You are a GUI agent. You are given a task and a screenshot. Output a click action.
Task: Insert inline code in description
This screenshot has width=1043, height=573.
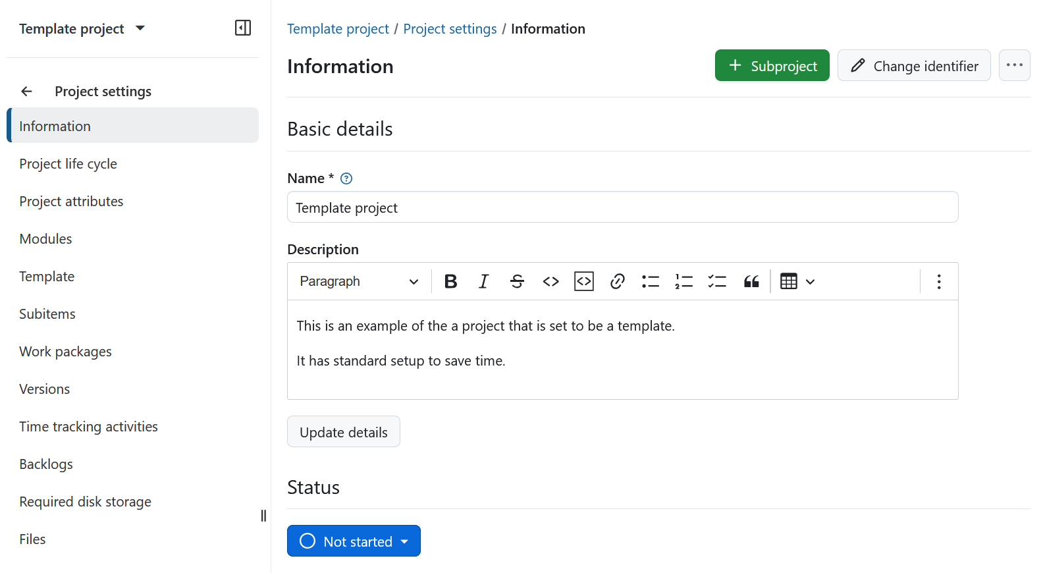tap(550, 282)
